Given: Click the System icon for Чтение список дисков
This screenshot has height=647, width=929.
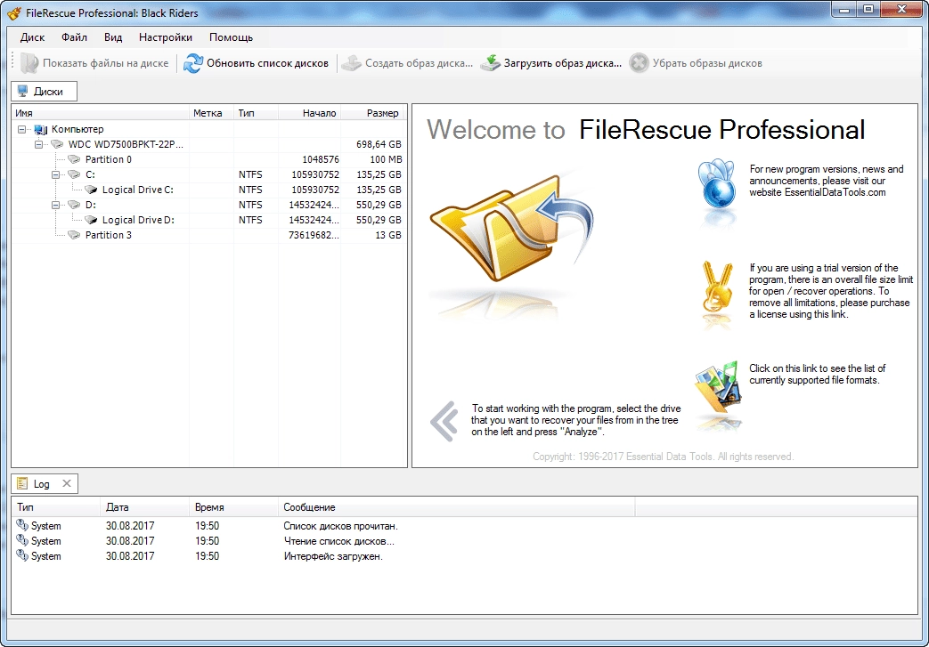Looking at the screenshot, I should click(x=22, y=540).
